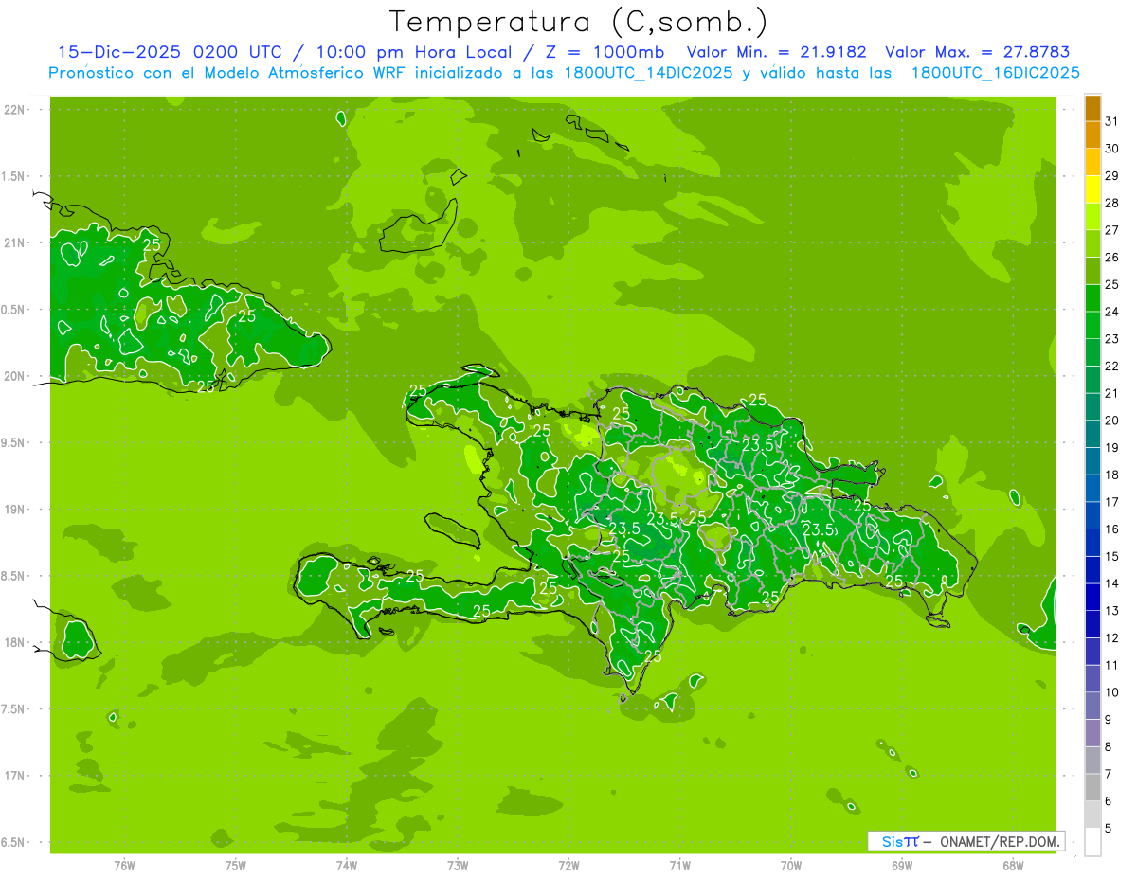
Task: Click the latitude label "17N"
Action: click(x=15, y=776)
